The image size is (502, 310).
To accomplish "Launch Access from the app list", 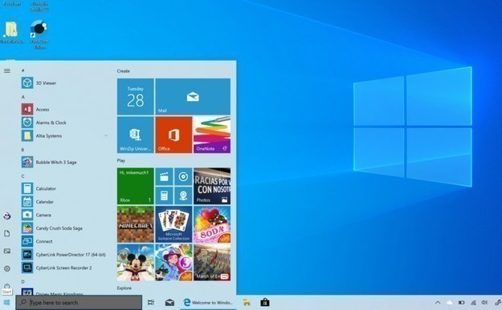I will coord(64,110).
